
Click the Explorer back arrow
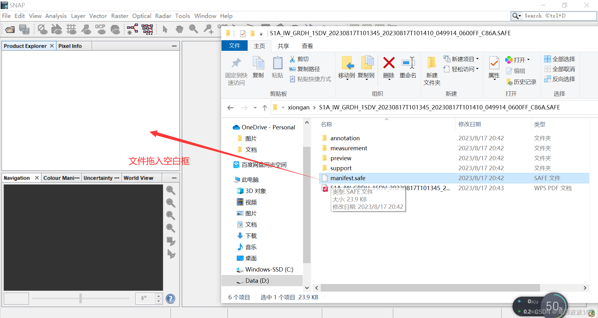(230, 108)
